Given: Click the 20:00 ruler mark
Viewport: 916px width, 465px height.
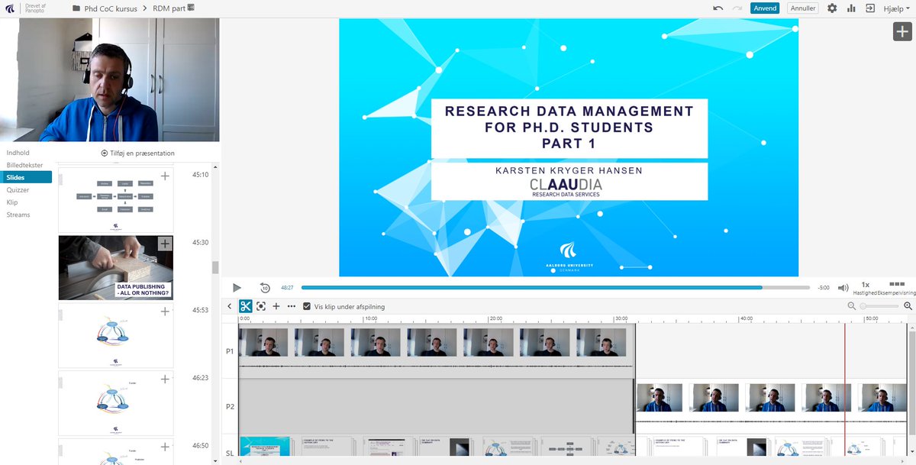Looking at the screenshot, I should (x=495, y=318).
